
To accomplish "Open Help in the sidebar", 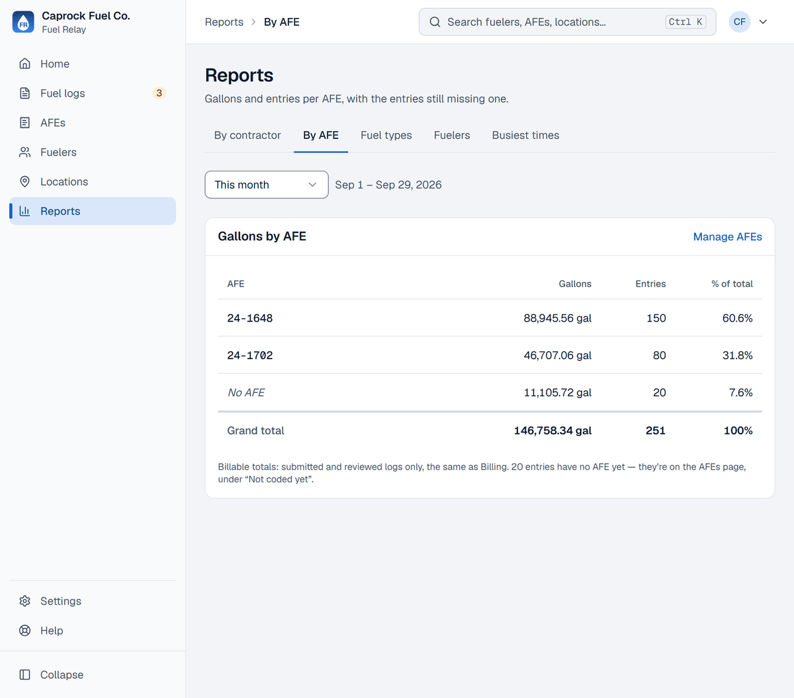I will (x=93, y=631).
